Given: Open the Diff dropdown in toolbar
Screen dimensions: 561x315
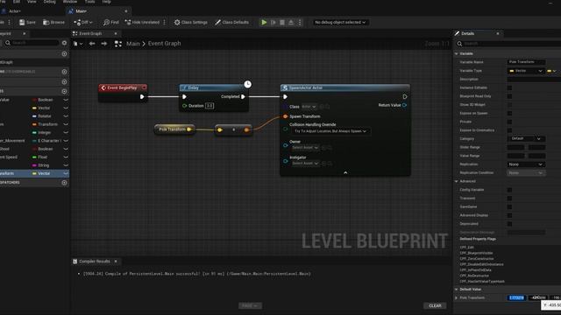Looking at the screenshot, I should 83,22.
